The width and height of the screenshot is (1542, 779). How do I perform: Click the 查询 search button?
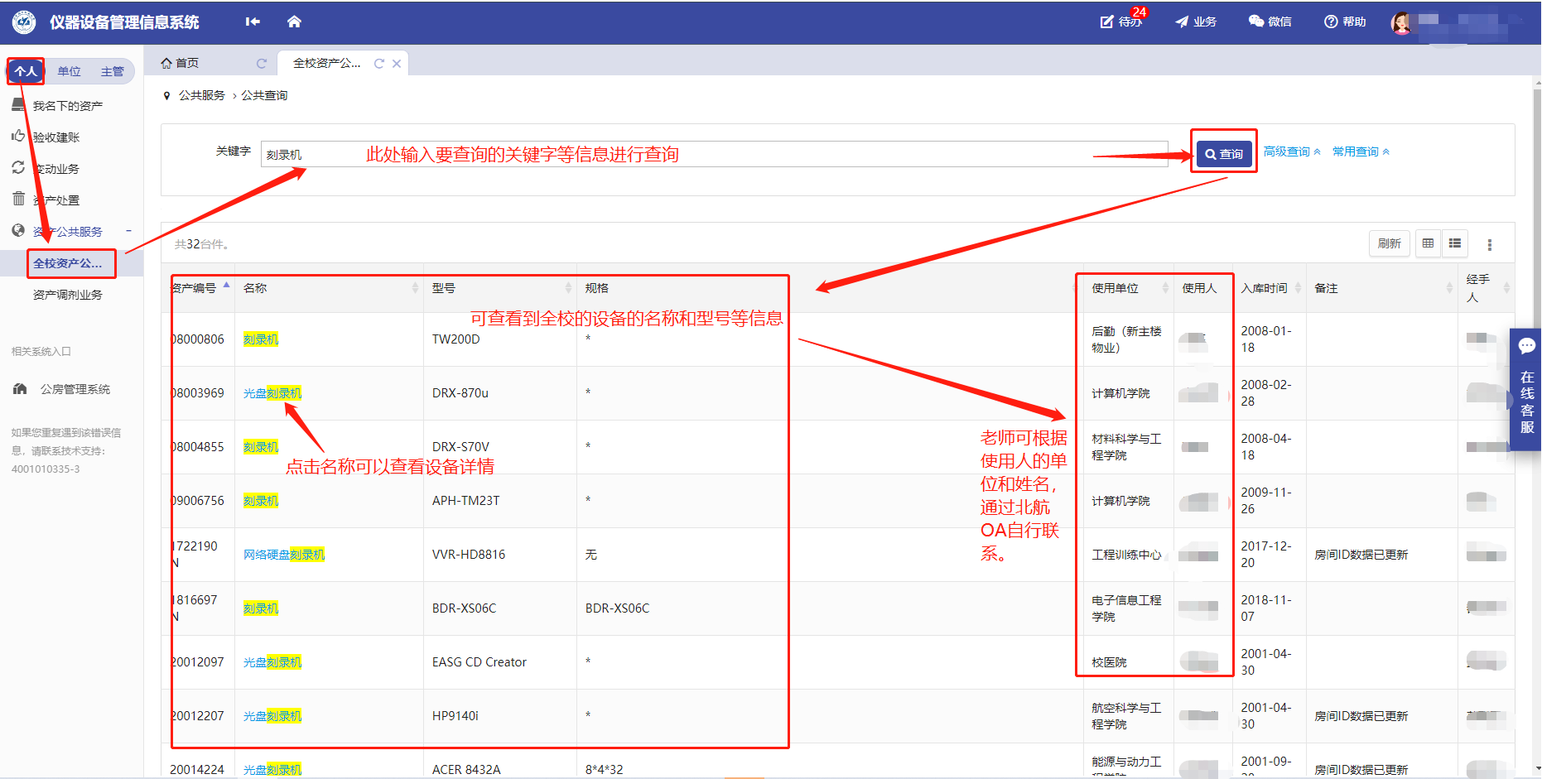[x=1223, y=154]
